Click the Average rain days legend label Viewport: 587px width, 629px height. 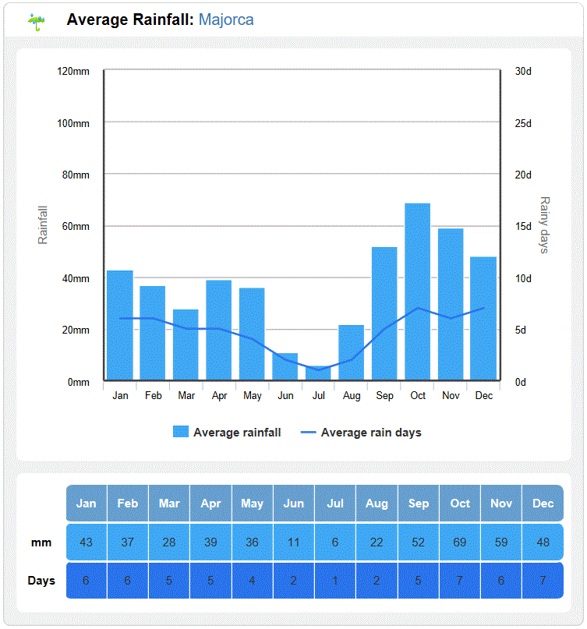371,433
